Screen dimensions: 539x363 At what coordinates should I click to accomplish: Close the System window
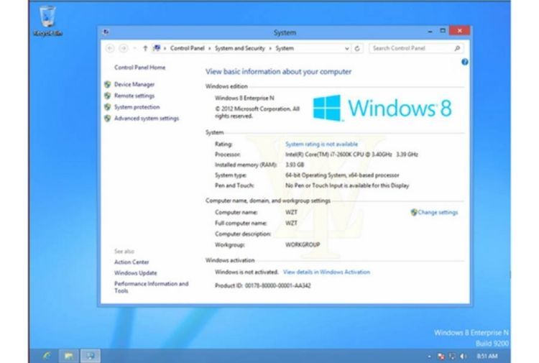pos(460,31)
